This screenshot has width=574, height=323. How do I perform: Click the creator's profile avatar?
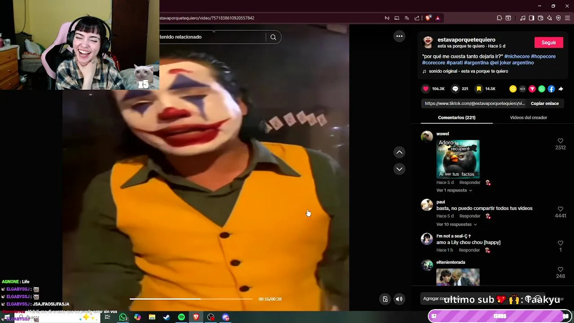click(428, 43)
